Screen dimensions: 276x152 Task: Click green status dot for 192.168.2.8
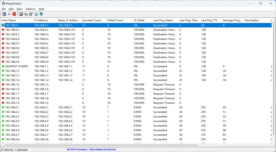[x=3, y=139]
